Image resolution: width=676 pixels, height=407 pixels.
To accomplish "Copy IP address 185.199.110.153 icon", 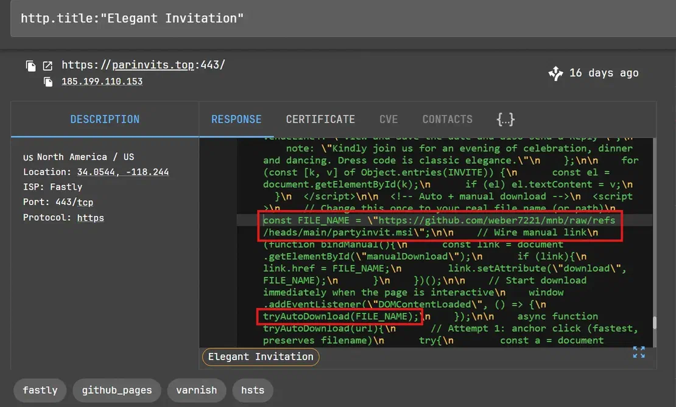I will (x=48, y=82).
